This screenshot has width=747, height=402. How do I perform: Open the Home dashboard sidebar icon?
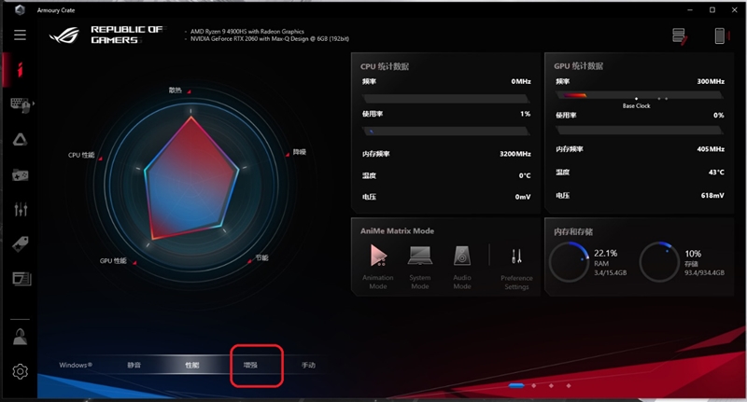(x=20, y=70)
